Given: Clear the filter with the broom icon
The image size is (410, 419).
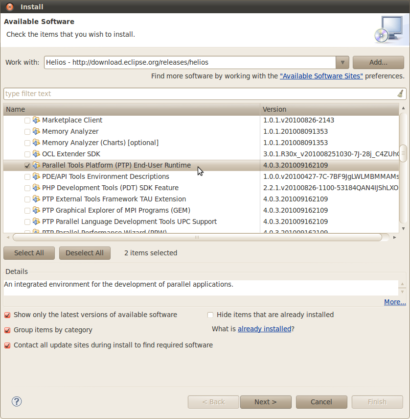Looking at the screenshot, I should [x=400, y=94].
